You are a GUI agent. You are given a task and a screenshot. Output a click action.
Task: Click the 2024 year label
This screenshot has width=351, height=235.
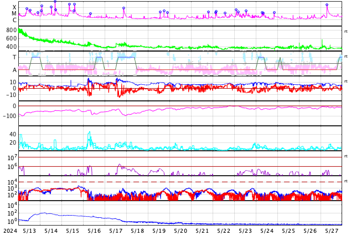11,231
